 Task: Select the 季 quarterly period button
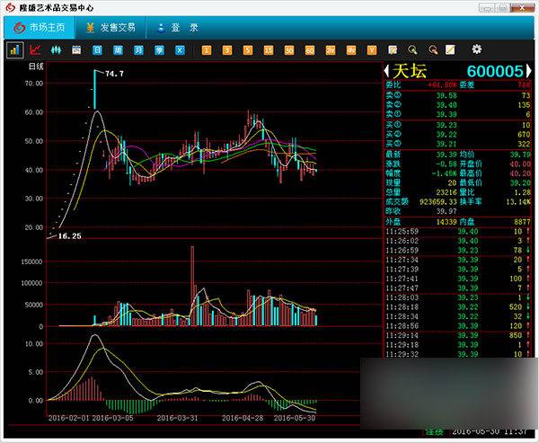(x=158, y=50)
